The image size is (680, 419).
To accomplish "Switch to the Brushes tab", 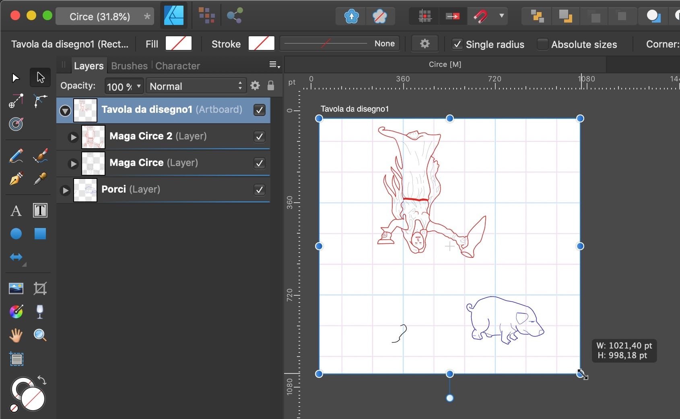I will (129, 66).
